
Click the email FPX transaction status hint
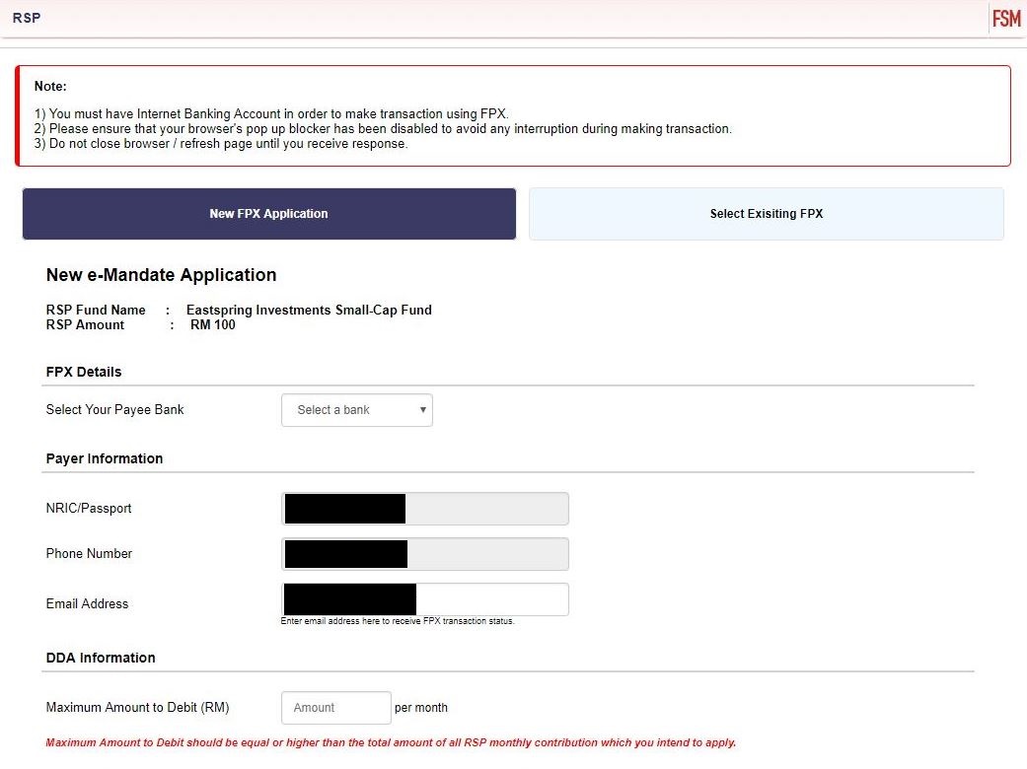click(398, 621)
